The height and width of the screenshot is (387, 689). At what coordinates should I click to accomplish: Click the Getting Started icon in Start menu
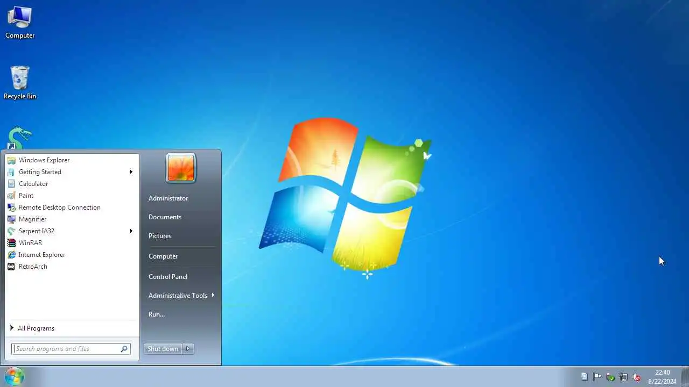[x=11, y=172]
